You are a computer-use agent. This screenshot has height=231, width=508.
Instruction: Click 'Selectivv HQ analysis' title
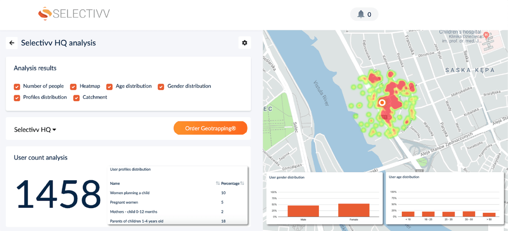click(58, 43)
